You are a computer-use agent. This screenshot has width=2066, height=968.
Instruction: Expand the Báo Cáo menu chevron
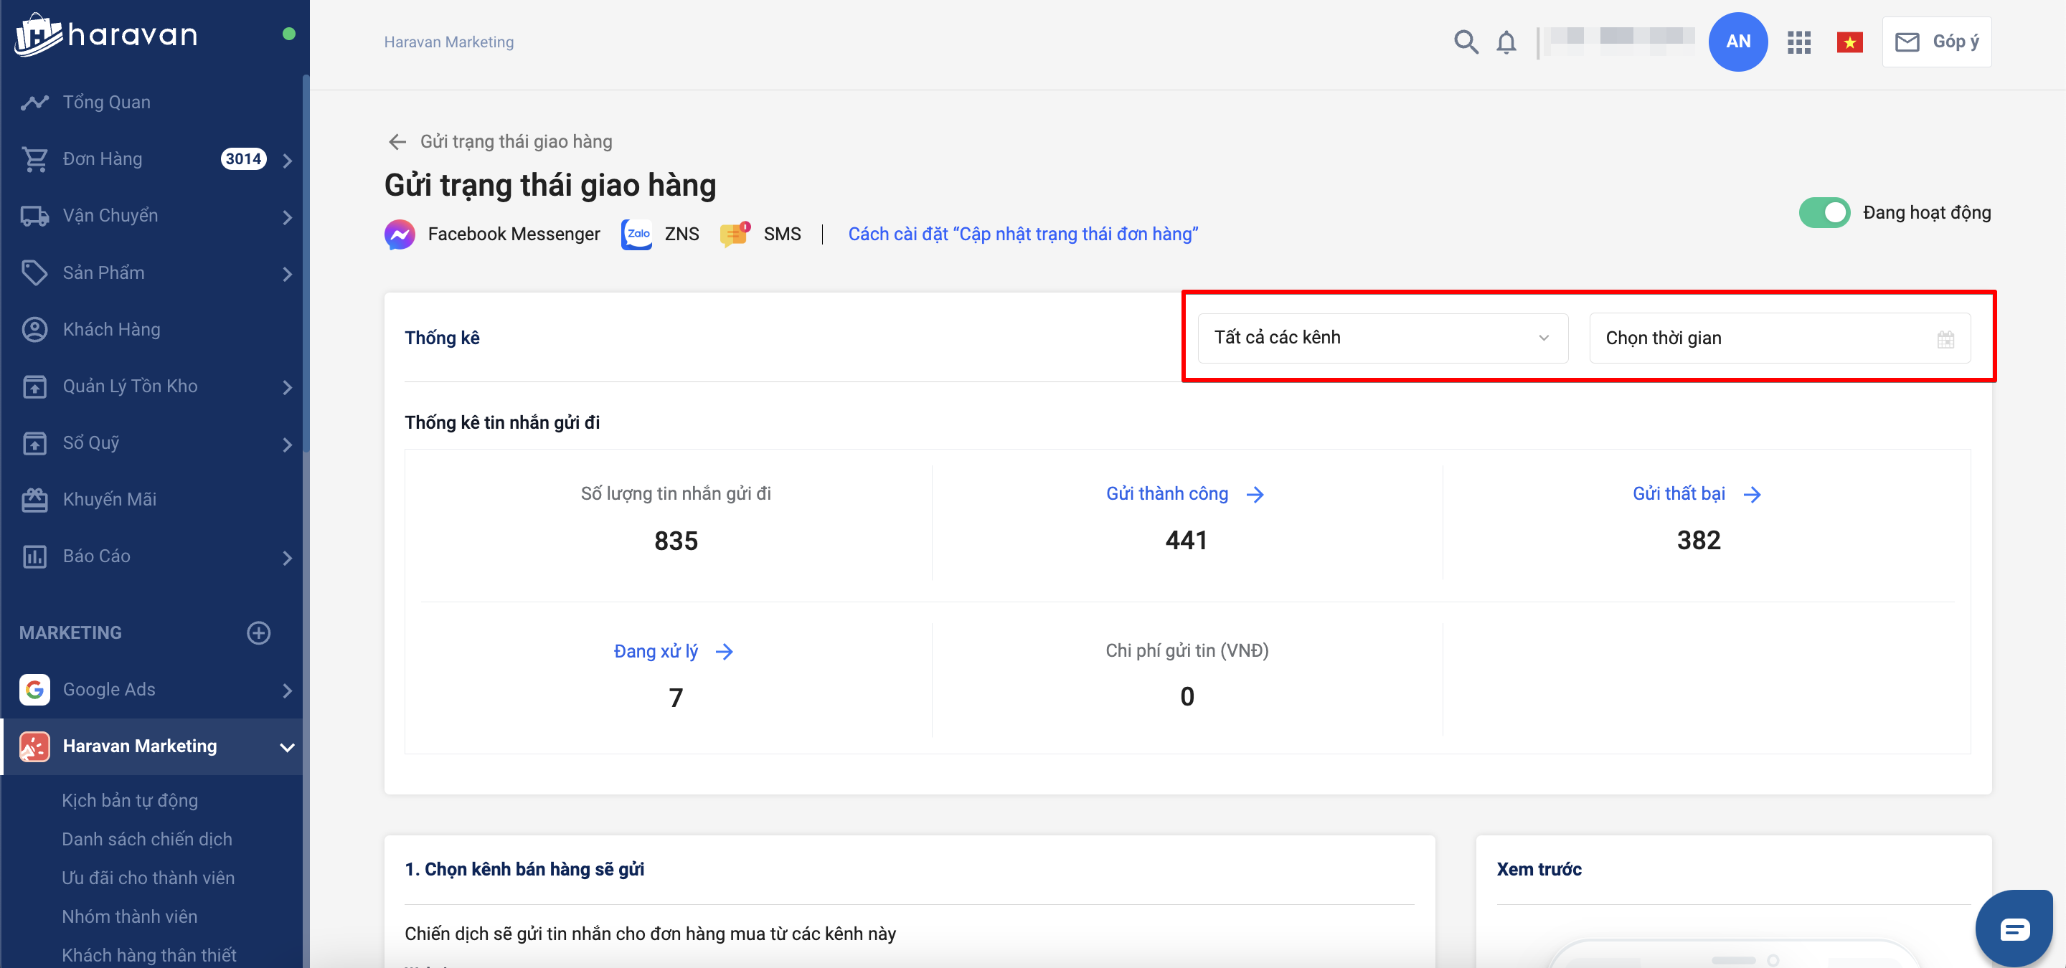[x=287, y=558]
